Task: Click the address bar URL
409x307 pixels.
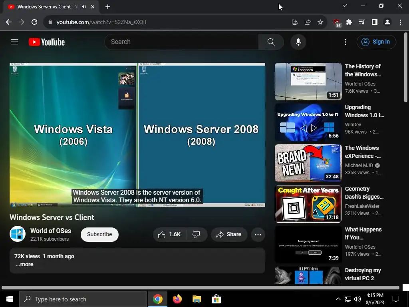Action: point(101,22)
